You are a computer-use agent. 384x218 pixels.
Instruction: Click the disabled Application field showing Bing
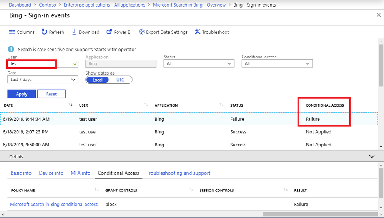point(121,64)
